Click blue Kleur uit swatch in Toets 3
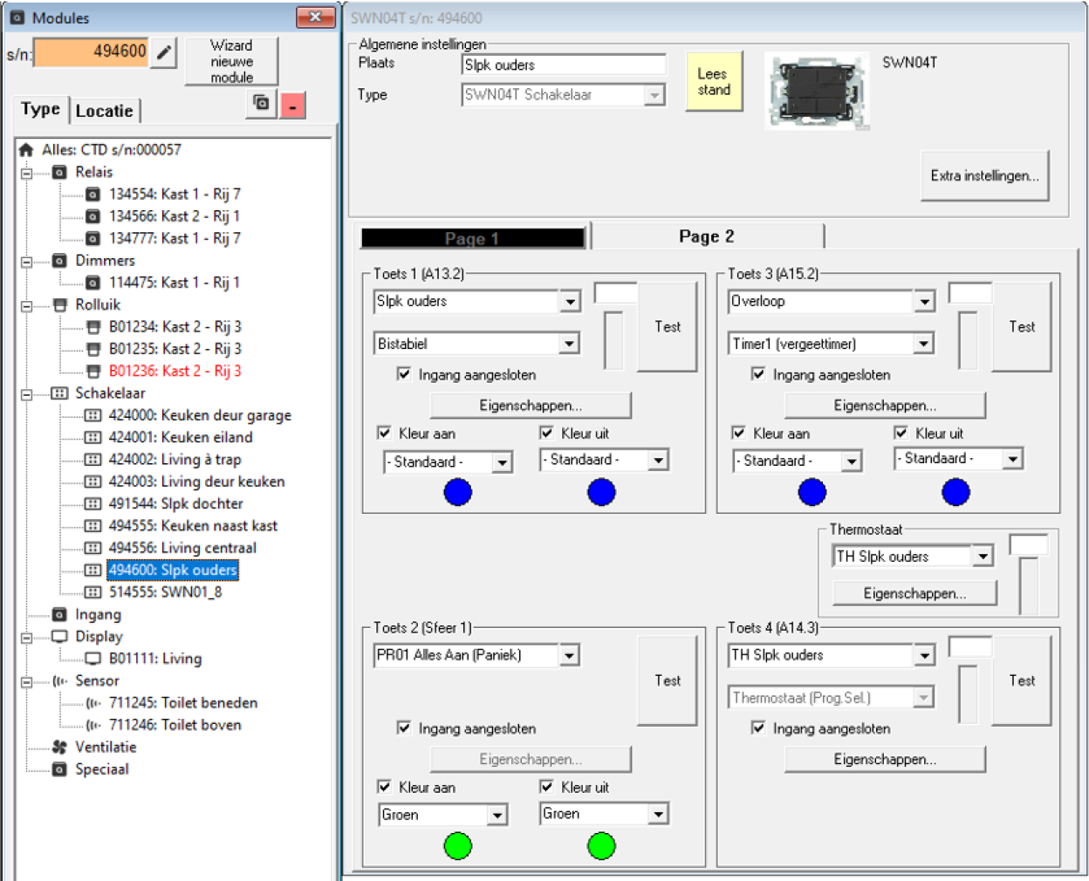The width and height of the screenshot is (1089, 881). coord(956,492)
